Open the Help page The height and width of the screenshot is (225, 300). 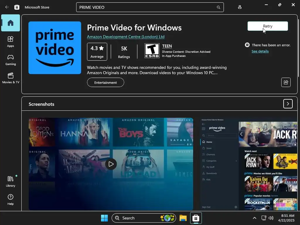pyautogui.click(x=11, y=200)
